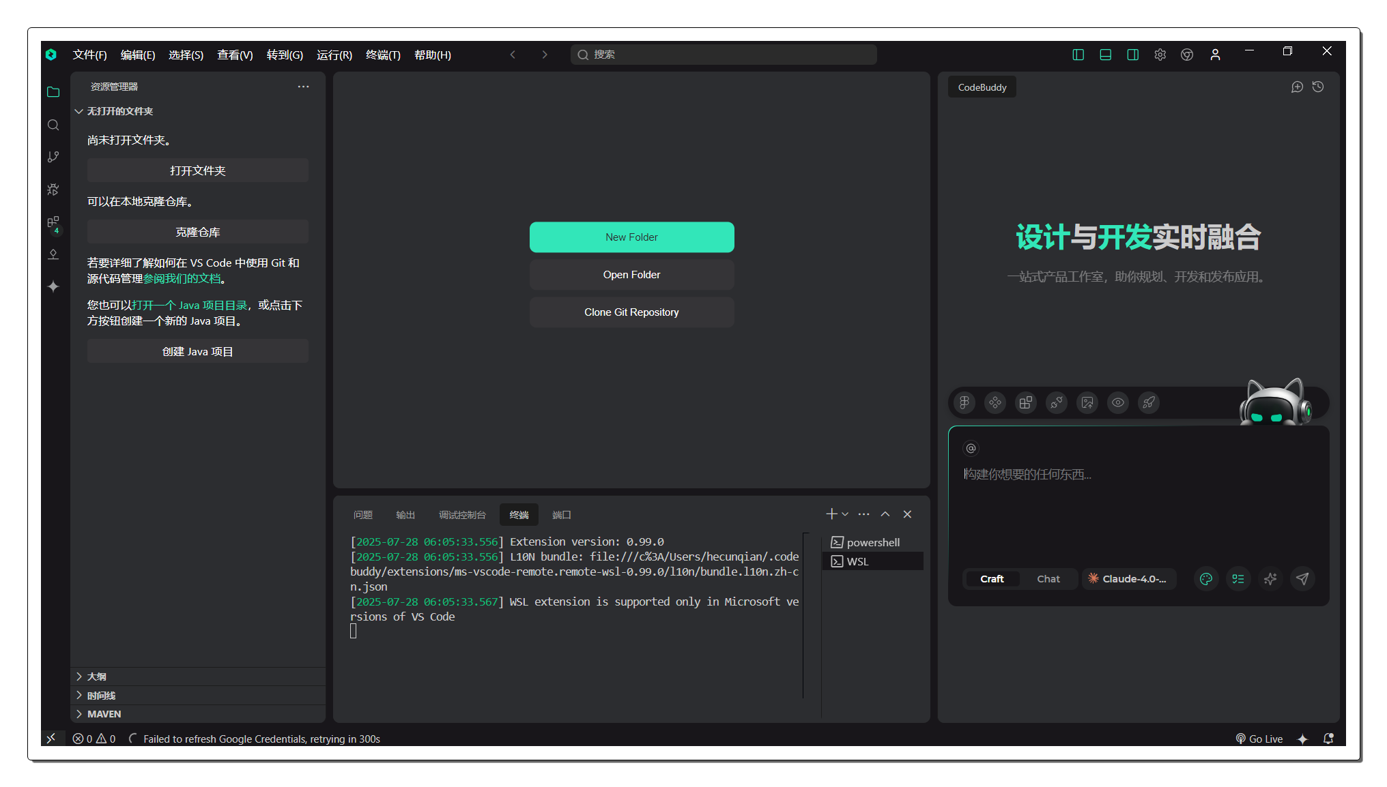Expand the MAVEN section
This screenshot has width=1387, height=787.
pos(104,714)
